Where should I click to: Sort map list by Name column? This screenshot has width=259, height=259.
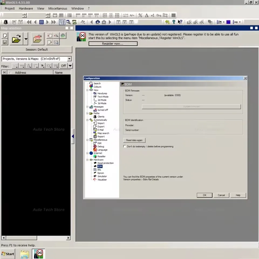click(62, 73)
